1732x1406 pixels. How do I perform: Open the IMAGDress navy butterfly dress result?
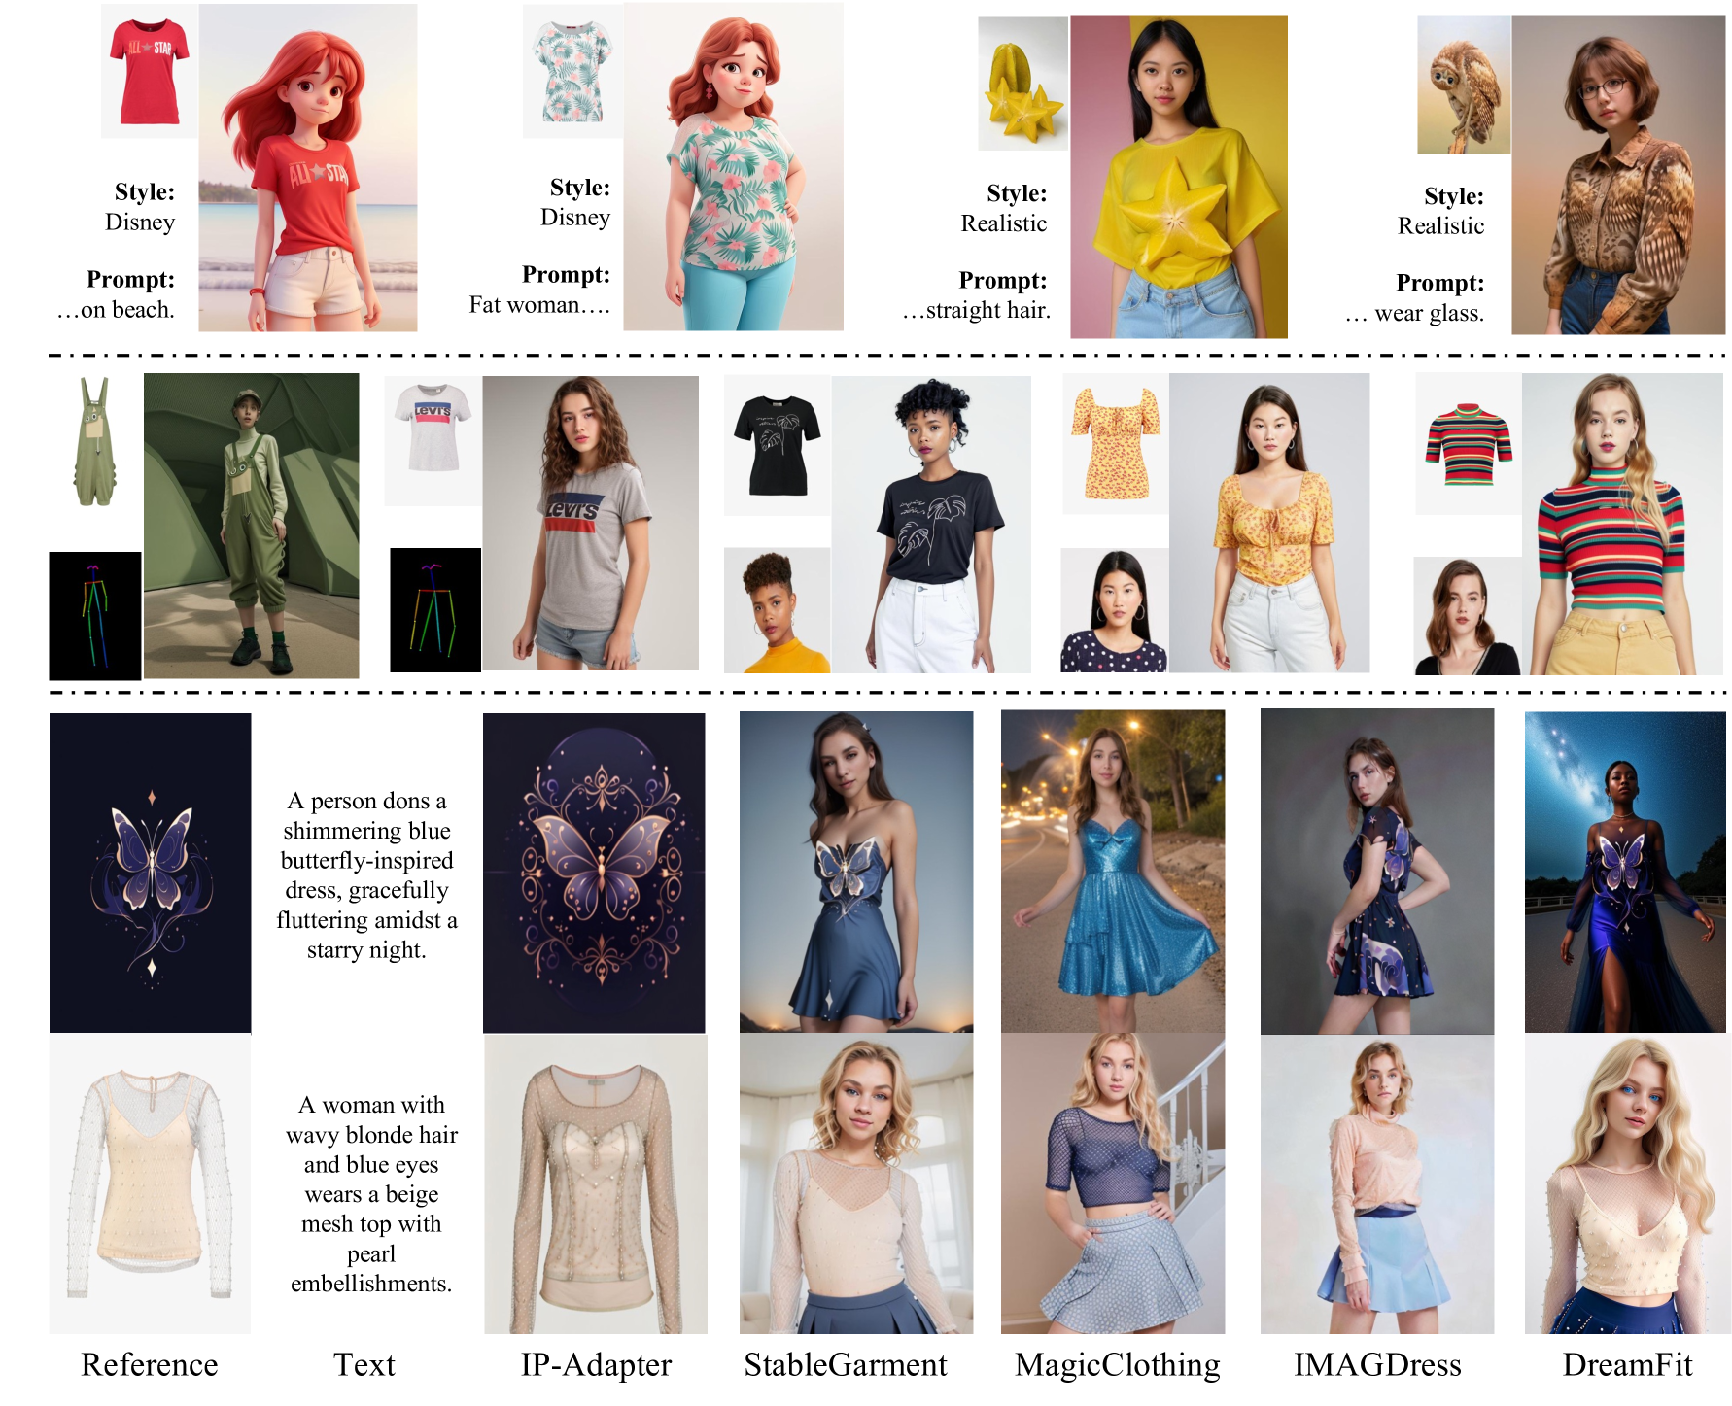click(1377, 872)
